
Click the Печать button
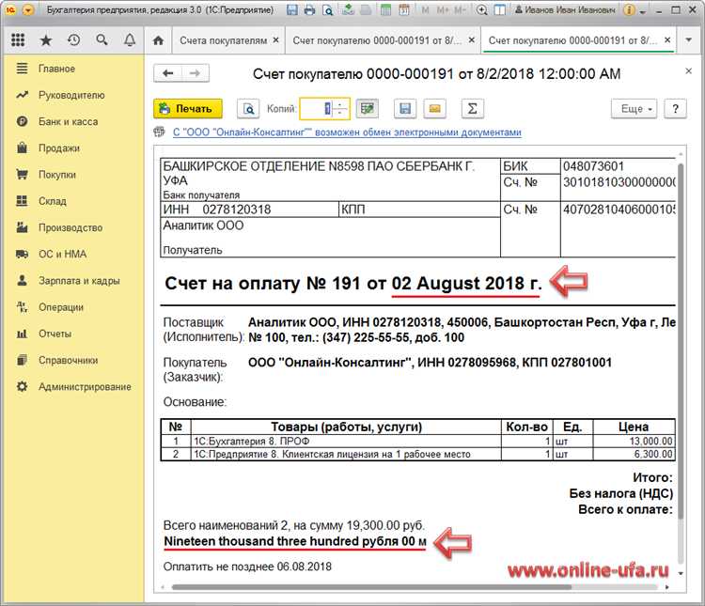(188, 109)
